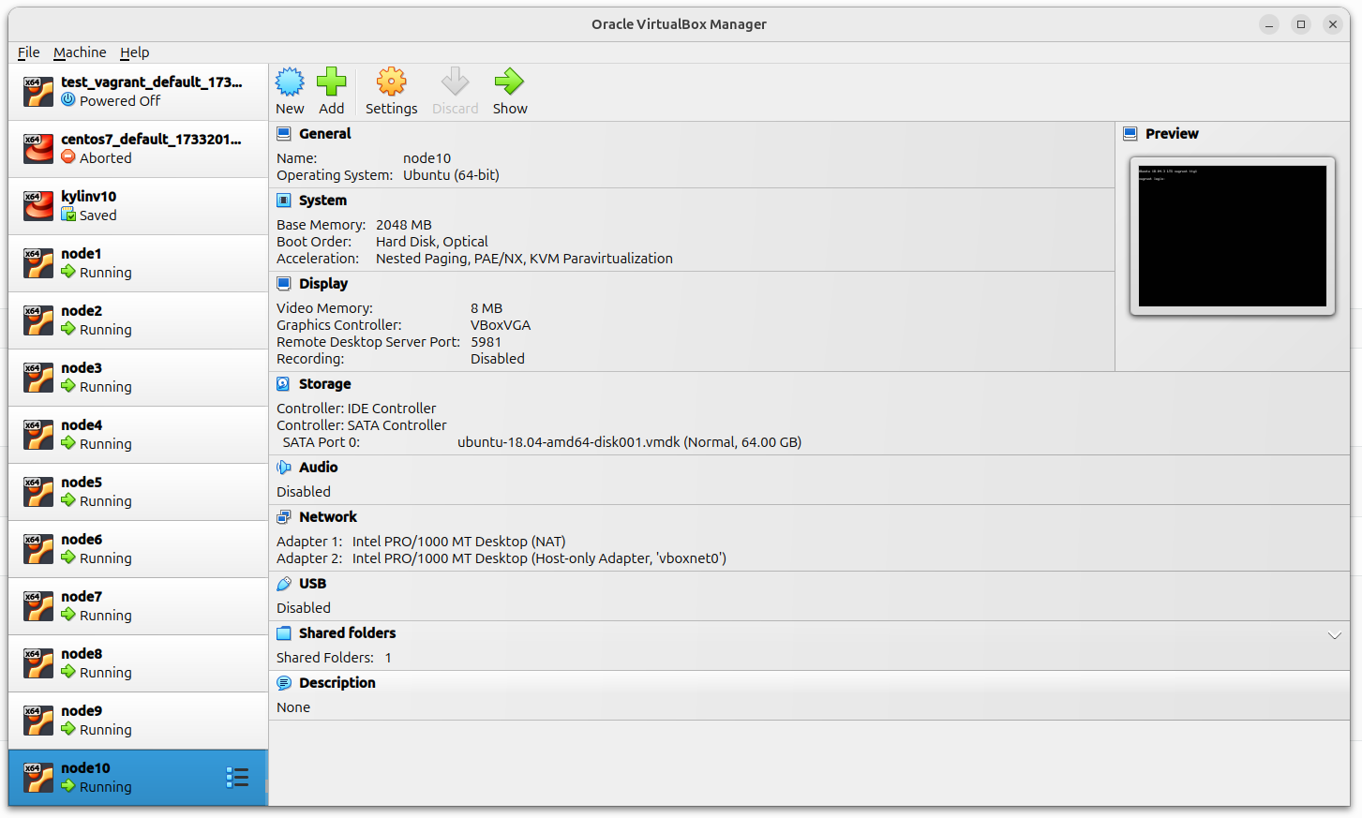Click the Network section icon

tap(284, 517)
